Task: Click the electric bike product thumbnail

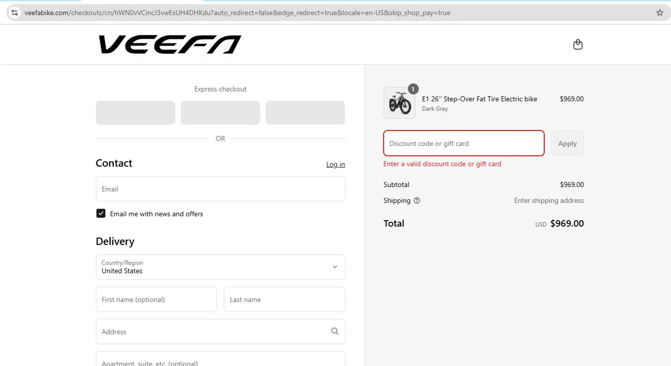Action: click(399, 103)
